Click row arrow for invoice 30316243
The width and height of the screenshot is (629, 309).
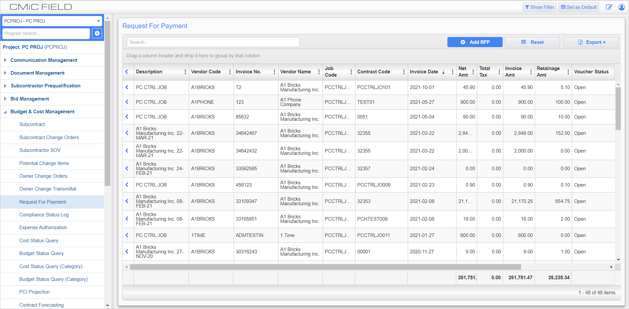[x=127, y=251]
